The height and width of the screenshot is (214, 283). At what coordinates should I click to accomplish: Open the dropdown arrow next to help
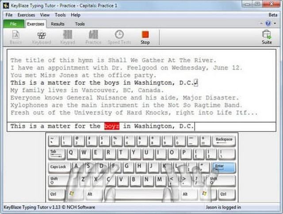pyautogui.click(x=275, y=23)
